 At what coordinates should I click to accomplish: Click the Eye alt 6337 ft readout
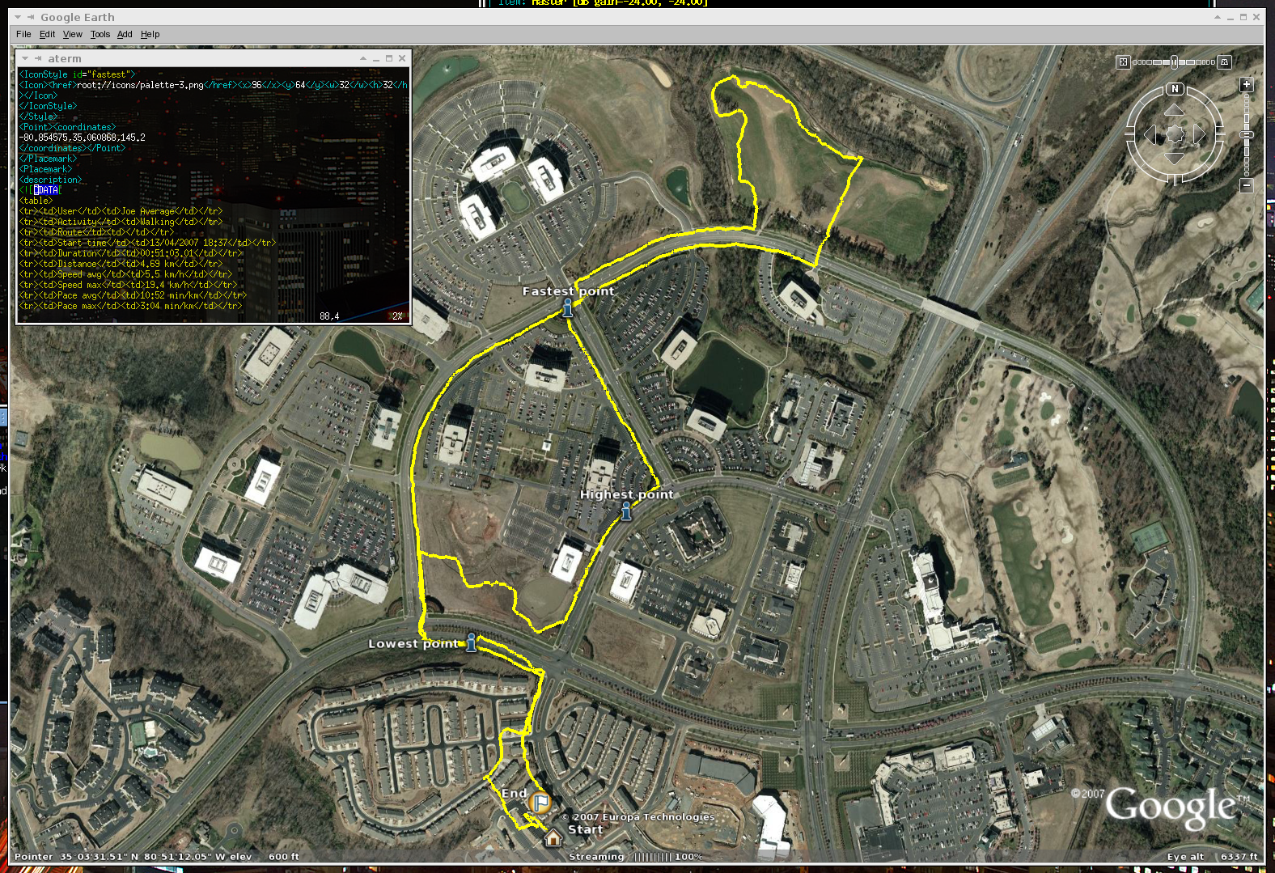tap(1213, 856)
